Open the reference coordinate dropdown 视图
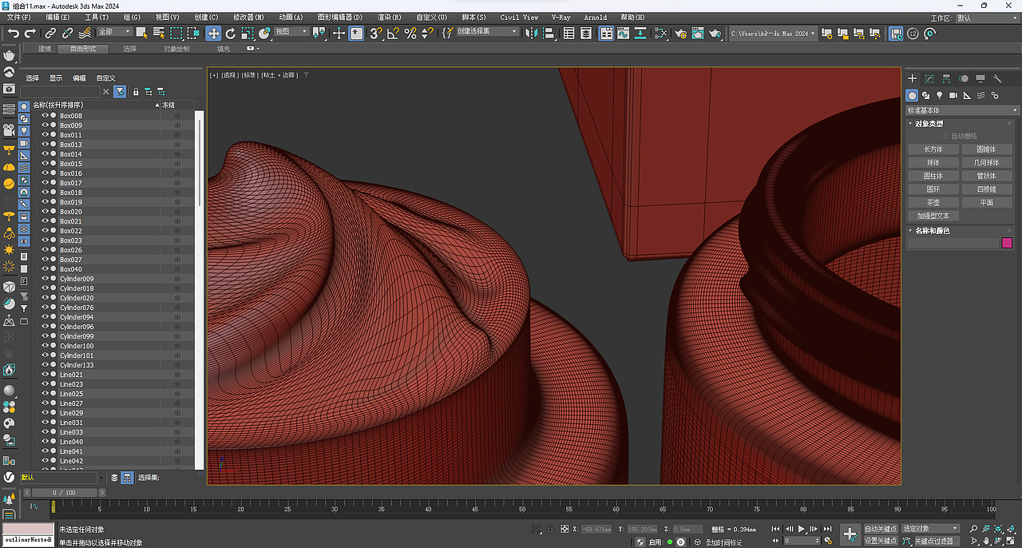 coord(291,32)
